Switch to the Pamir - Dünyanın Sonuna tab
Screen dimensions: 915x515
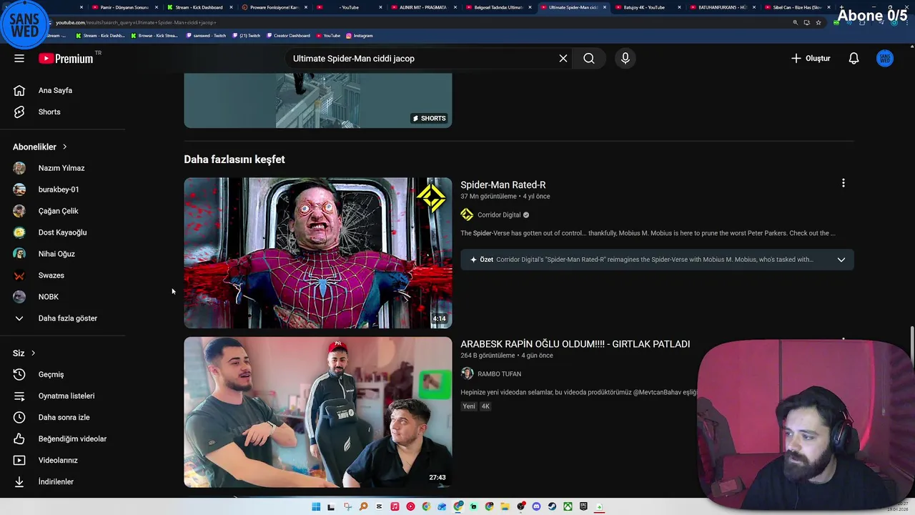pyautogui.click(x=124, y=7)
